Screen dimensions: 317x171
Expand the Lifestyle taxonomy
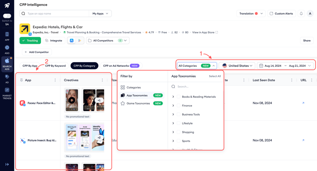[173, 124]
